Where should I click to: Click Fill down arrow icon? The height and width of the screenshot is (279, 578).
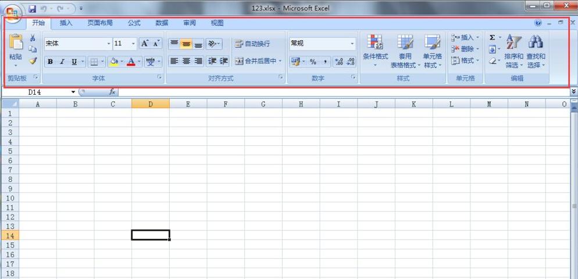[x=492, y=49]
